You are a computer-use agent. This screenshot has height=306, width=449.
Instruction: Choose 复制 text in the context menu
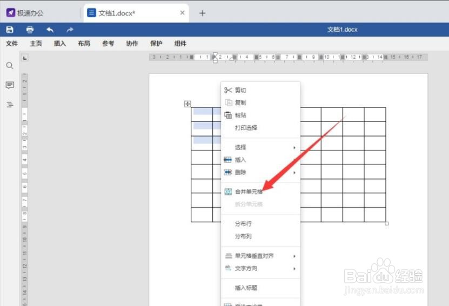(240, 103)
